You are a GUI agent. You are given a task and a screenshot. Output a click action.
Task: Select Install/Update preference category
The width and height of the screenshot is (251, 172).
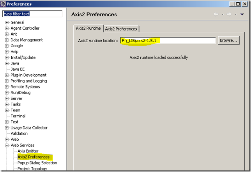(x=23, y=57)
